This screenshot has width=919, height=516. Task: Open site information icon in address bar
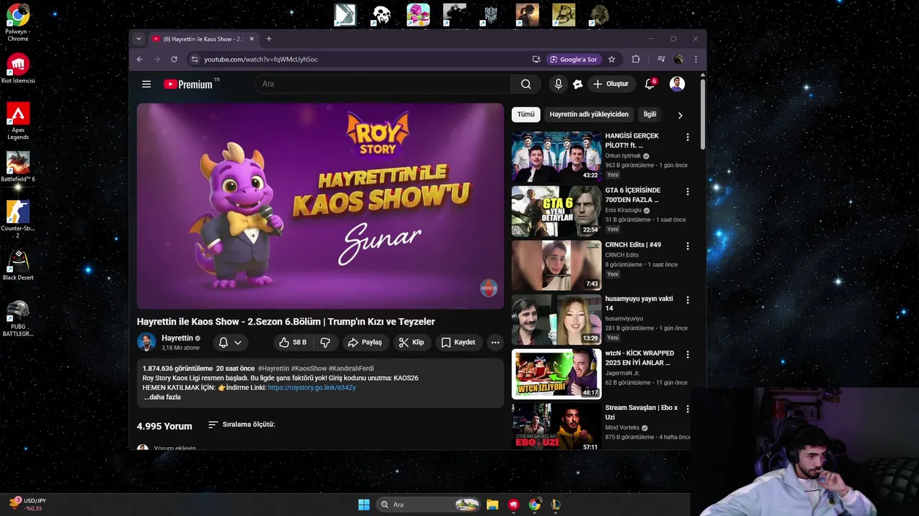pyautogui.click(x=194, y=59)
